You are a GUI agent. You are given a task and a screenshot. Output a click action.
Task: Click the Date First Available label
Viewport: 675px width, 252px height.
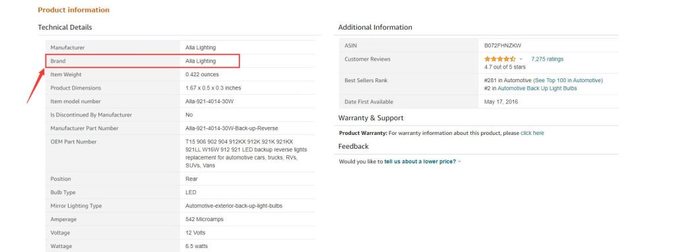click(x=369, y=102)
